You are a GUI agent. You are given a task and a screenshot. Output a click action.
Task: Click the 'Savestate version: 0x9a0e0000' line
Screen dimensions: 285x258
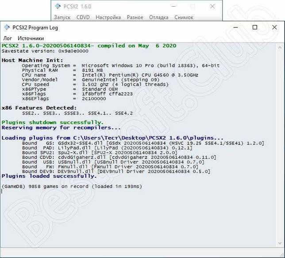point(45,51)
